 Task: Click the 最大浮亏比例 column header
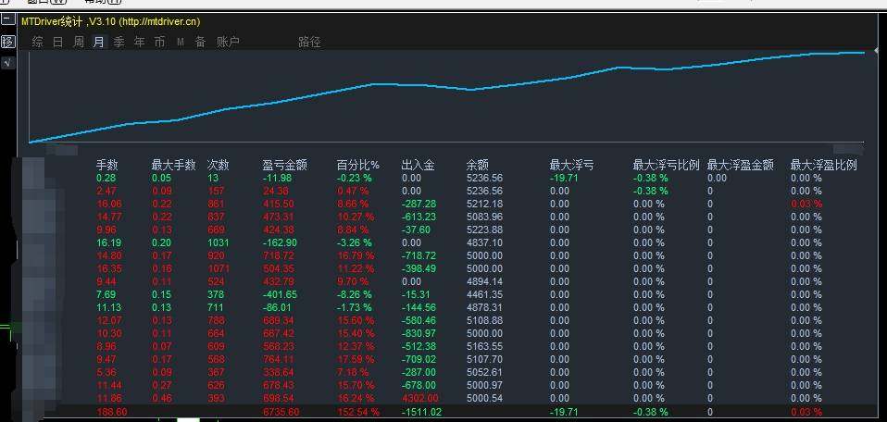tap(666, 165)
